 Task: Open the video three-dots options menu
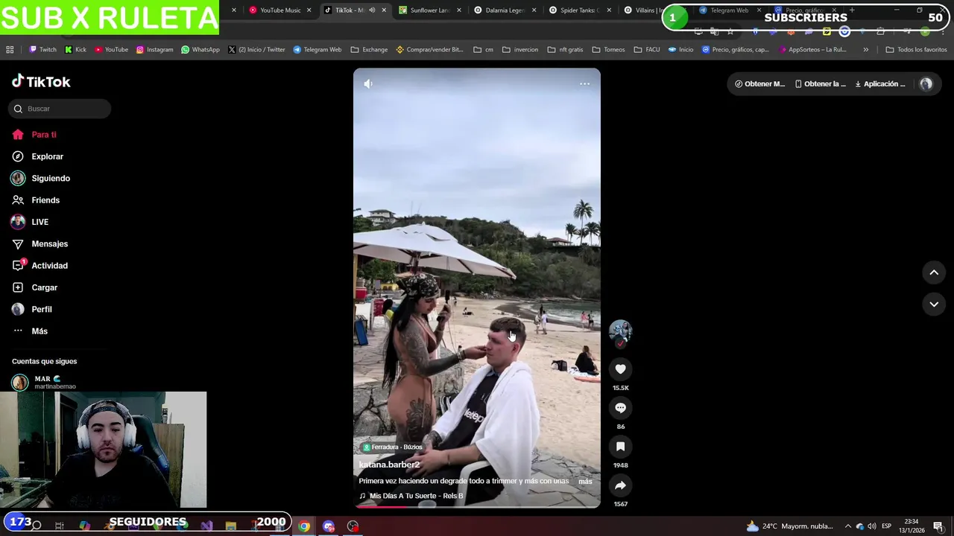[584, 84]
